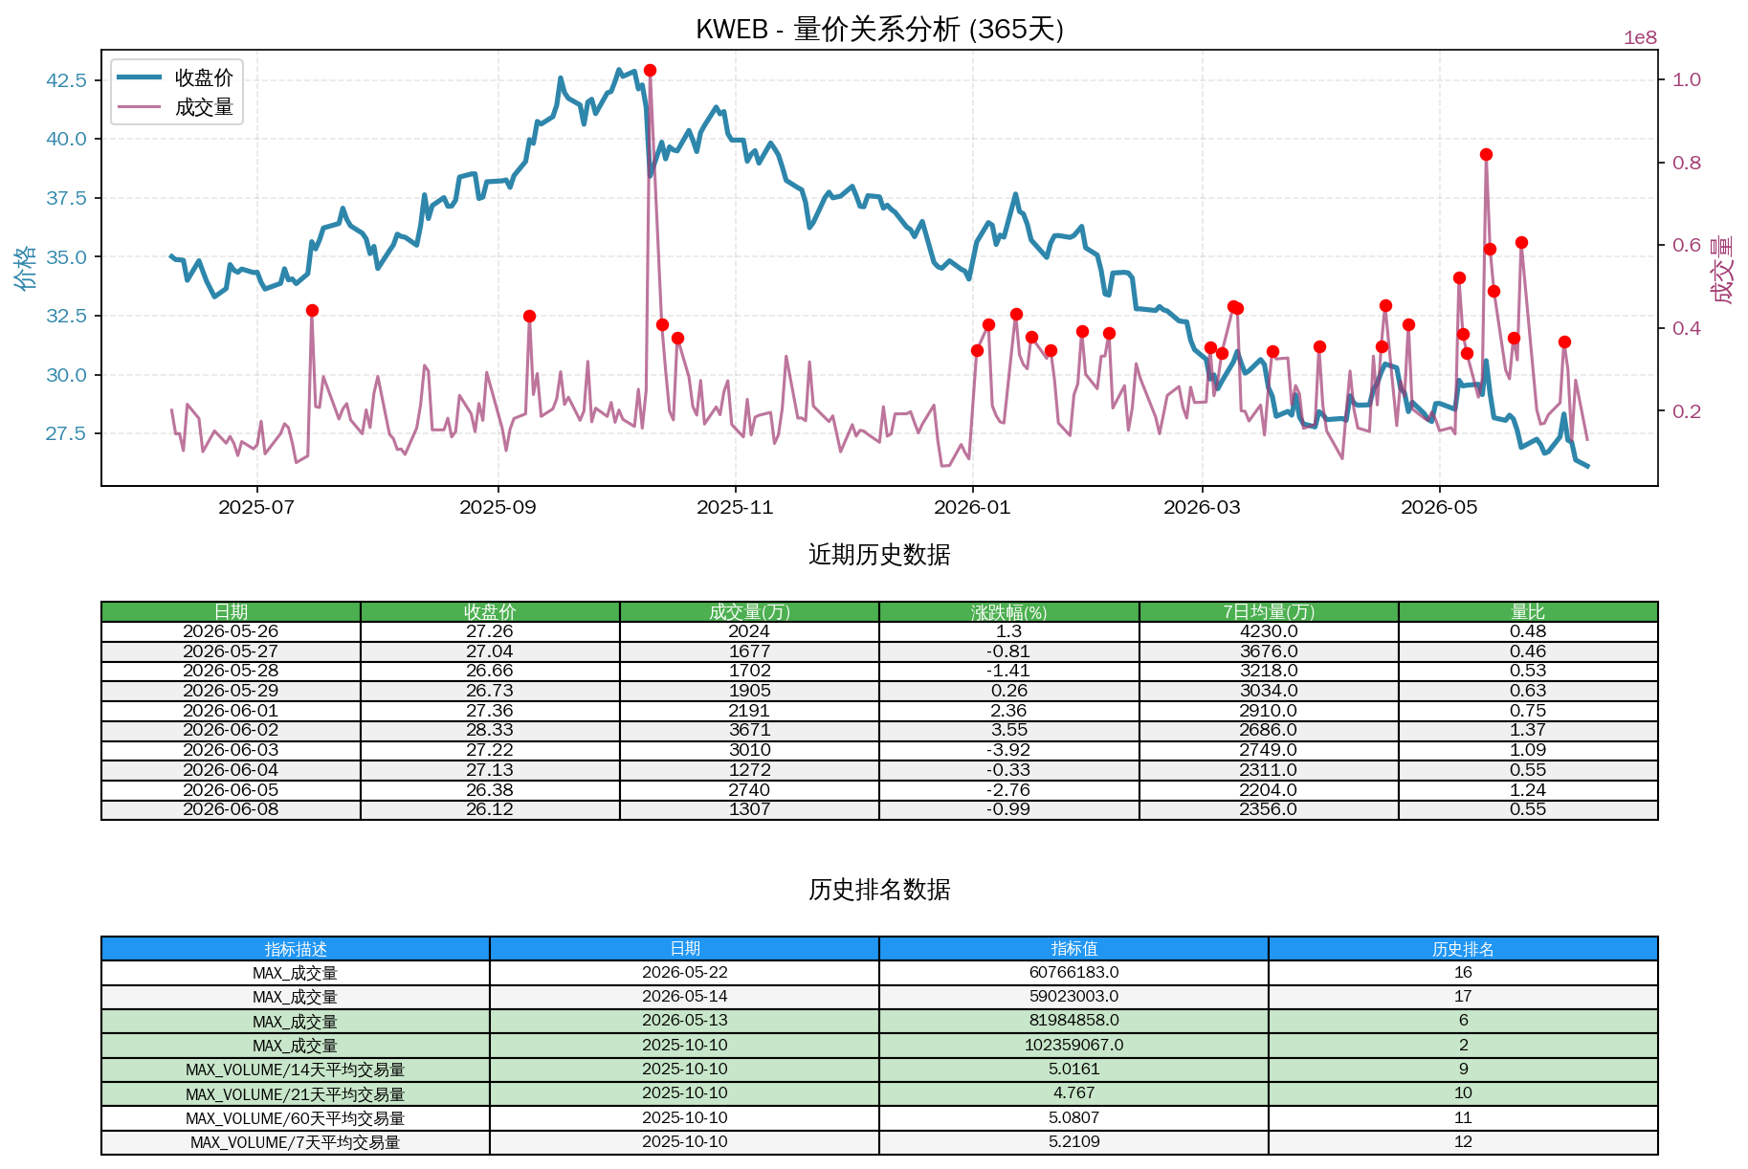Image resolution: width=1748 pixels, height=1169 pixels.
Task: Click the 指标值 column header
Action: [x=1074, y=949]
